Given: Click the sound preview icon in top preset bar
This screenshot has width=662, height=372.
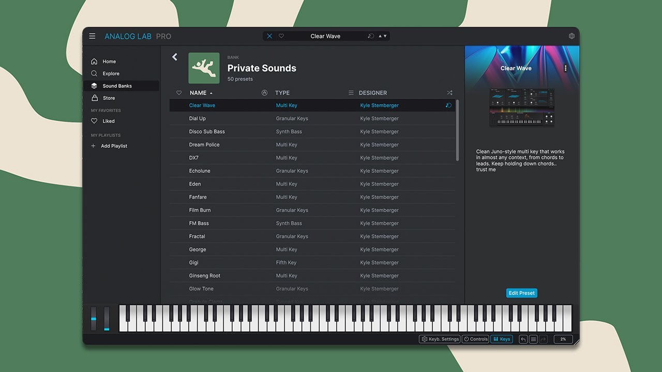Looking at the screenshot, I should click(x=371, y=36).
